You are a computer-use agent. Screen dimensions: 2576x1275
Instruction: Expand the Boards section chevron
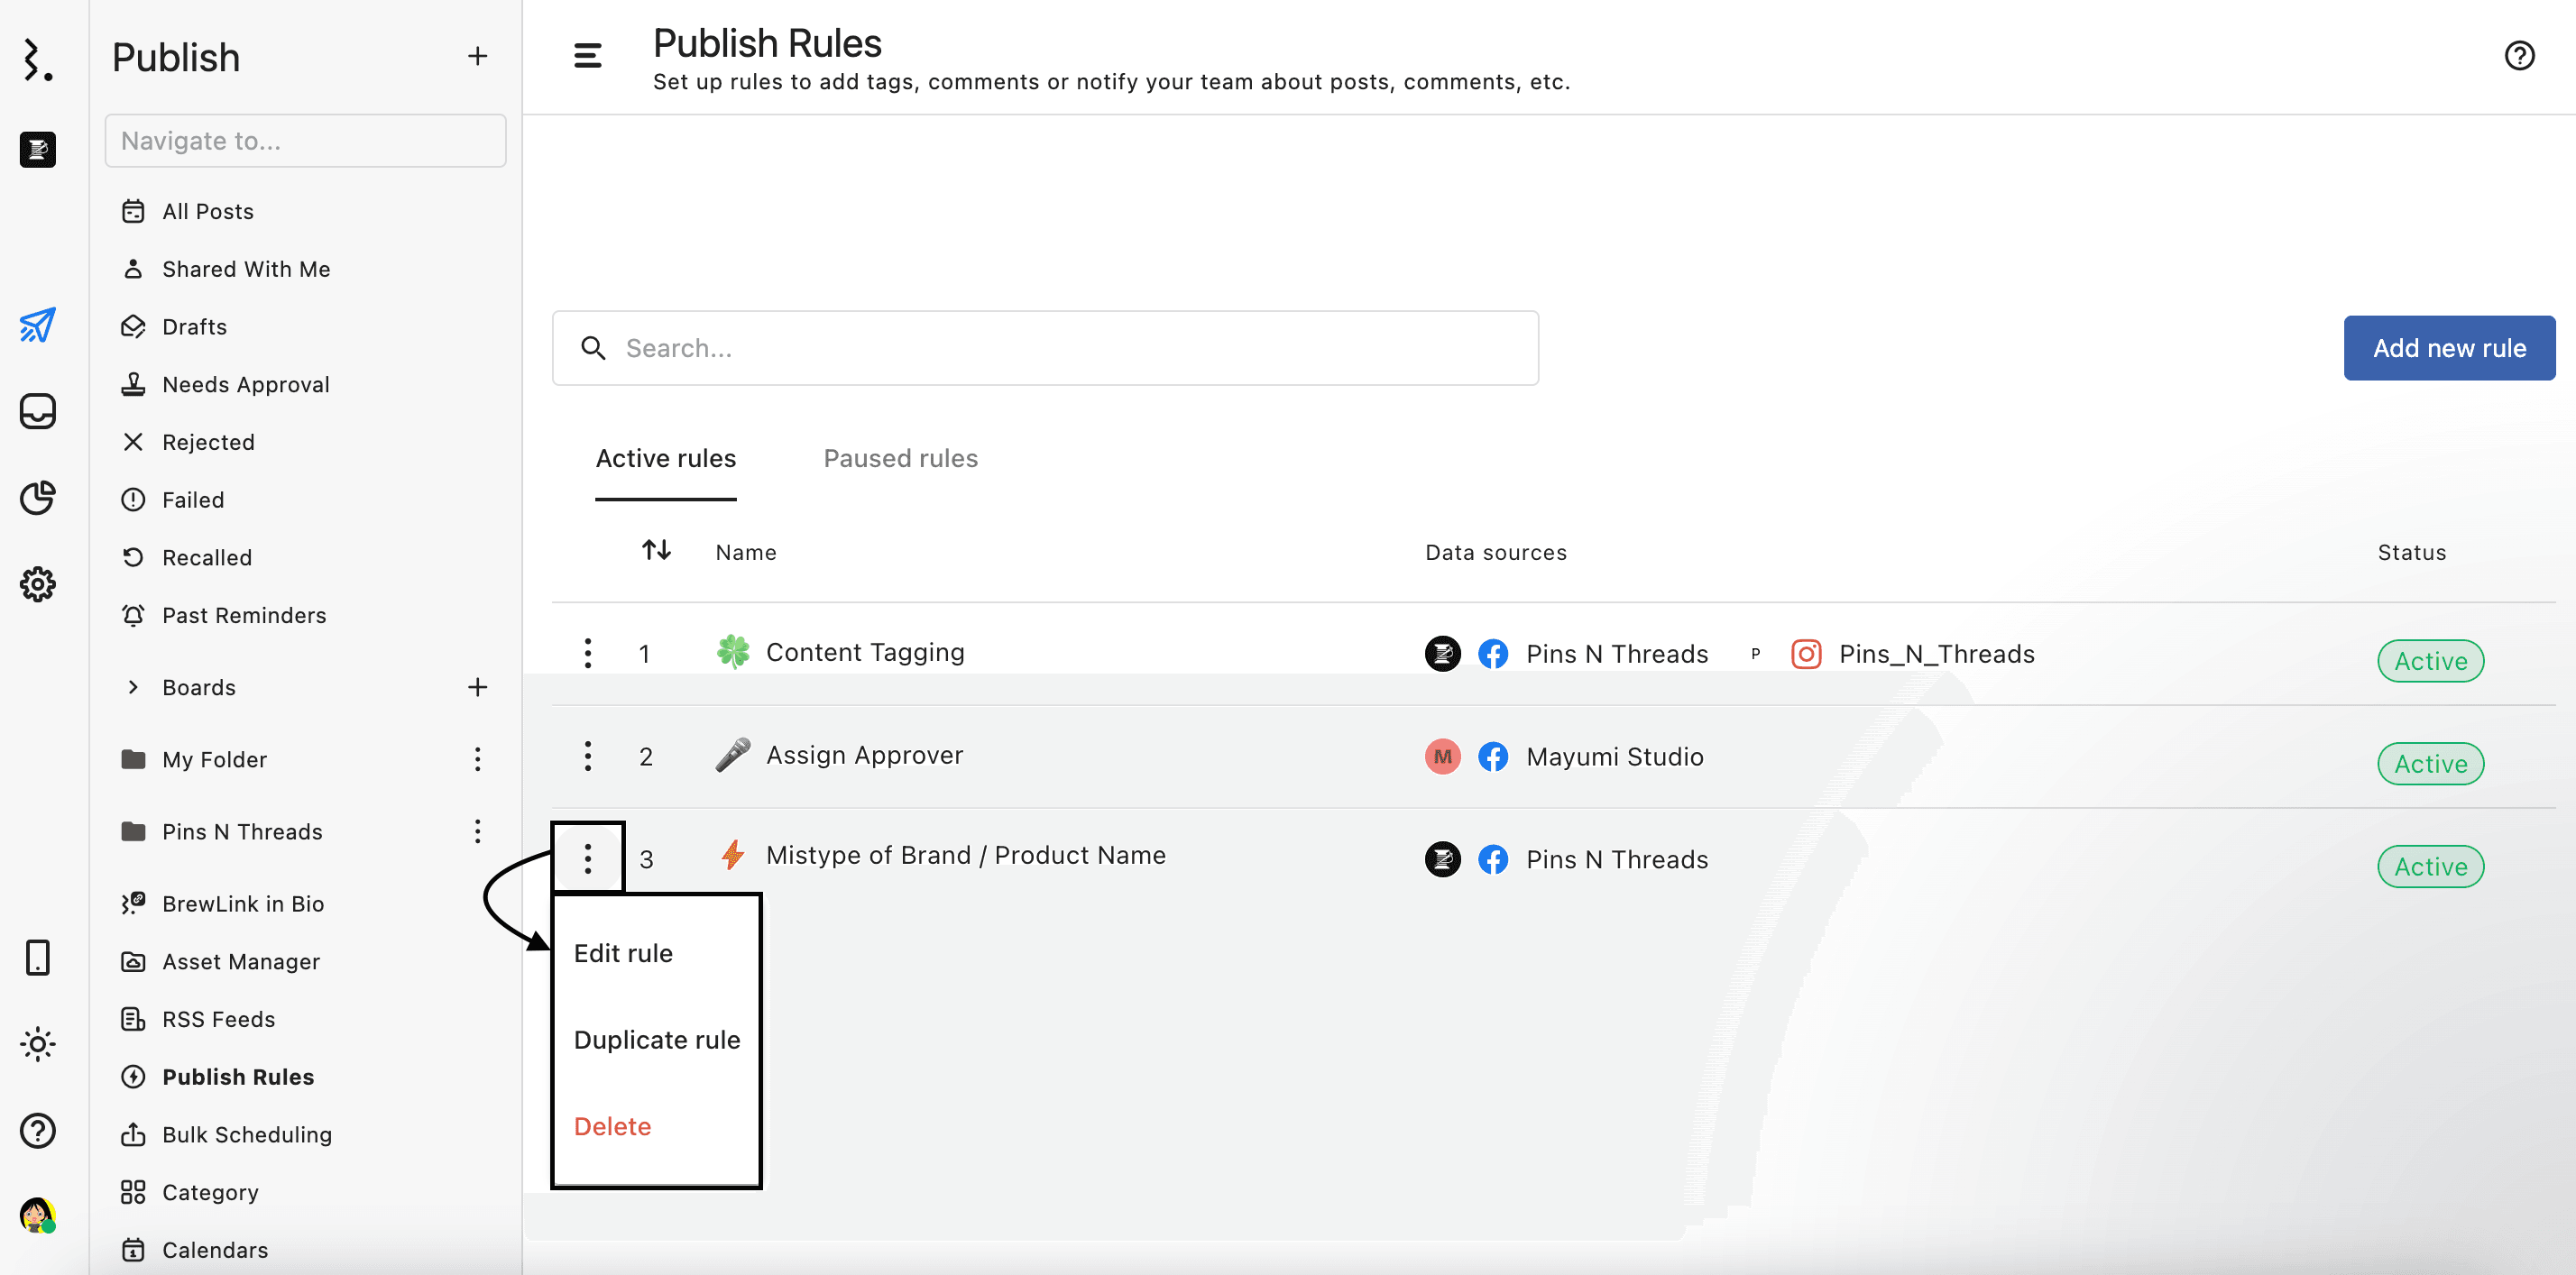coord(133,687)
